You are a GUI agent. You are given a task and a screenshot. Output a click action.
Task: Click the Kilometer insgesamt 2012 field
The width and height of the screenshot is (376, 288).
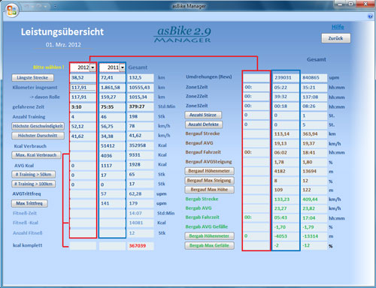[83, 88]
